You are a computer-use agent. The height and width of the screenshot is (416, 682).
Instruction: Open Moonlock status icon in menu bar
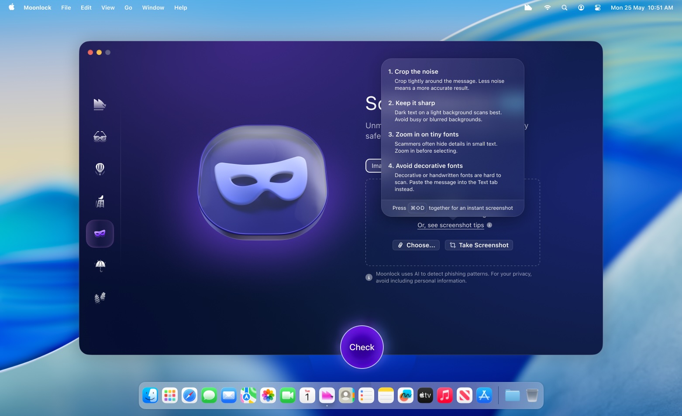[528, 7]
